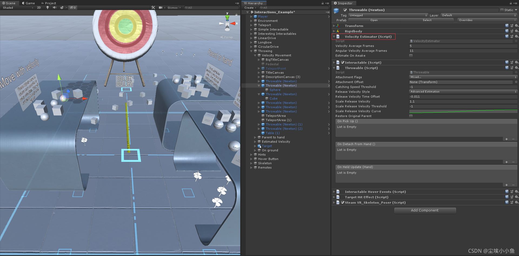Edit Scale Release Velocity Curve field
The image size is (519, 256).
[463, 111]
